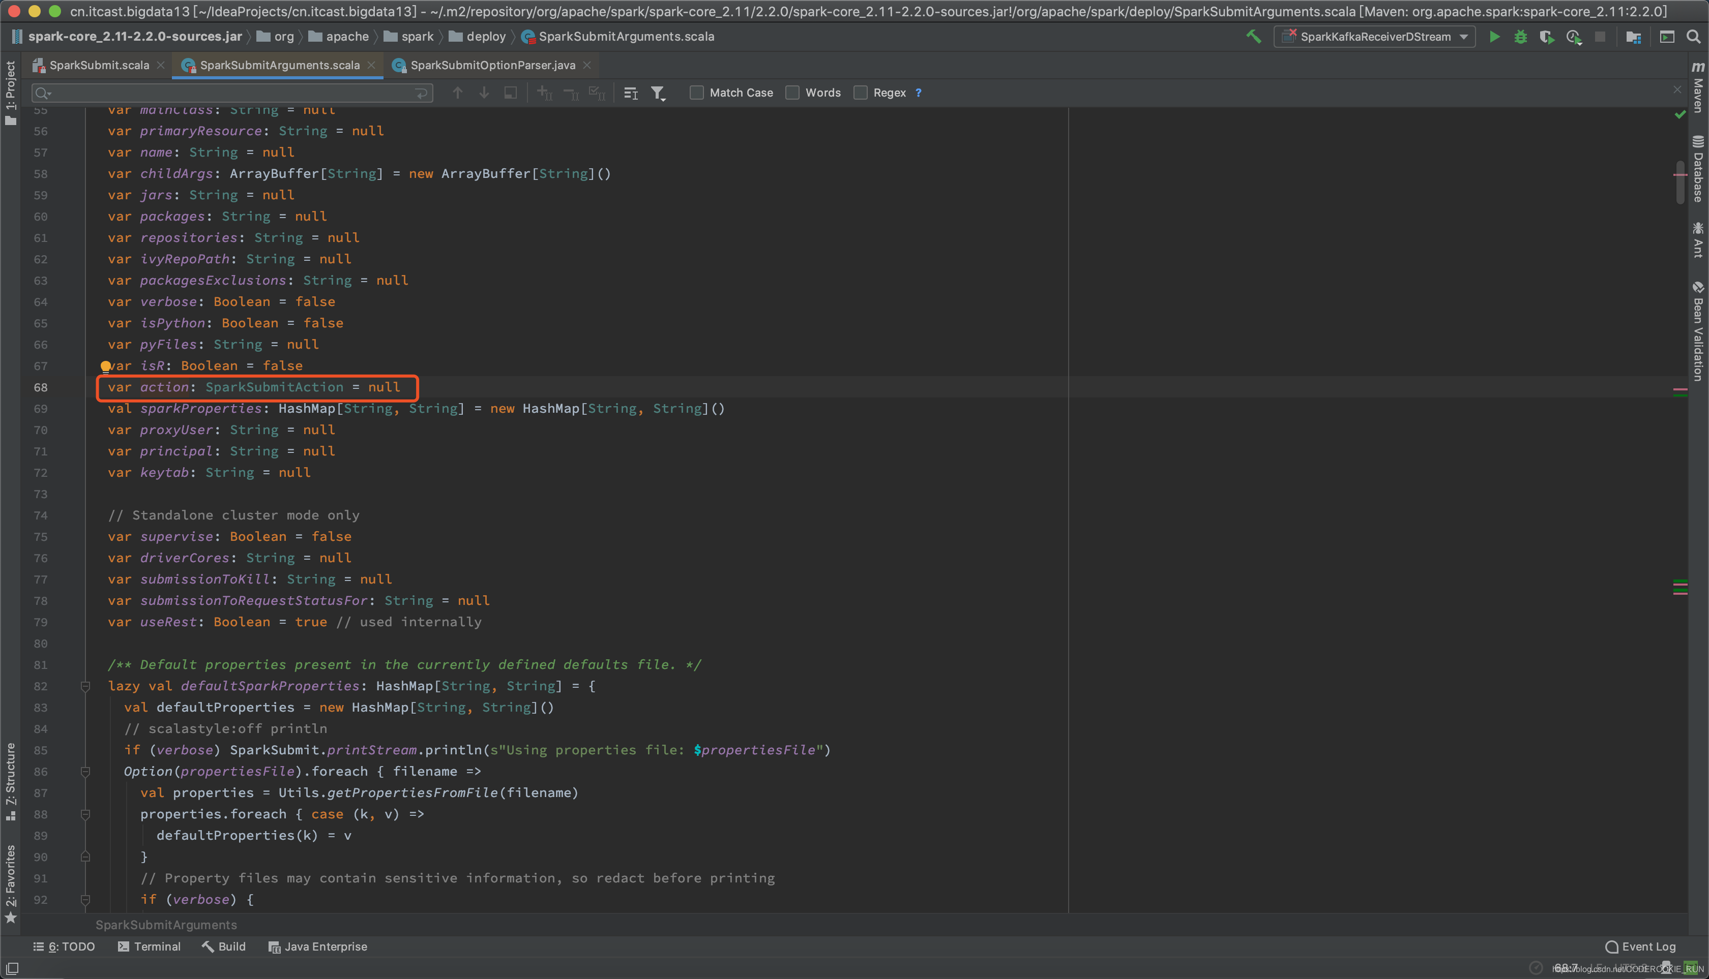
Task: Open the Project tool window
Action: tap(10, 92)
